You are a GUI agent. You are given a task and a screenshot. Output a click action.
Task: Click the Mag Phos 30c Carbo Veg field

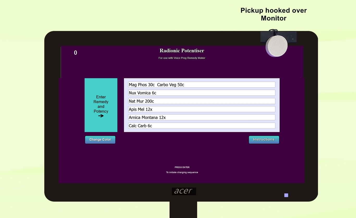[x=202, y=85]
